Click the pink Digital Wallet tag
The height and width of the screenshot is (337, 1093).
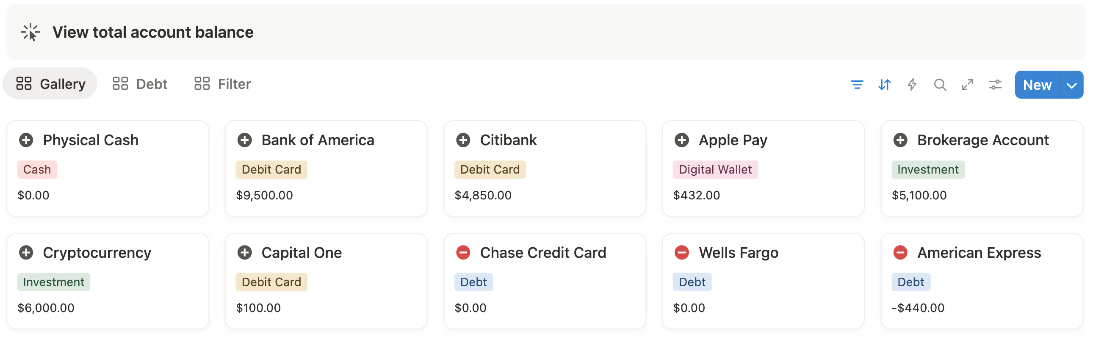click(715, 169)
